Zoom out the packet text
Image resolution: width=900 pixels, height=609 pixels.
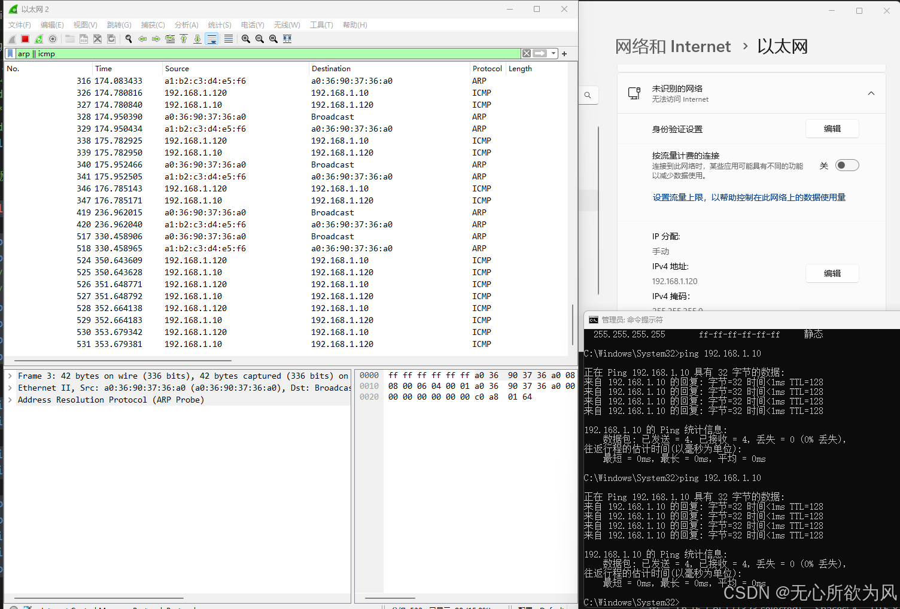[260, 39]
